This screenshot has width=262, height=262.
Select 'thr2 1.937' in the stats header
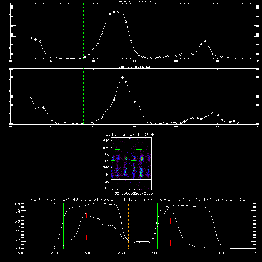(x=214, y=199)
